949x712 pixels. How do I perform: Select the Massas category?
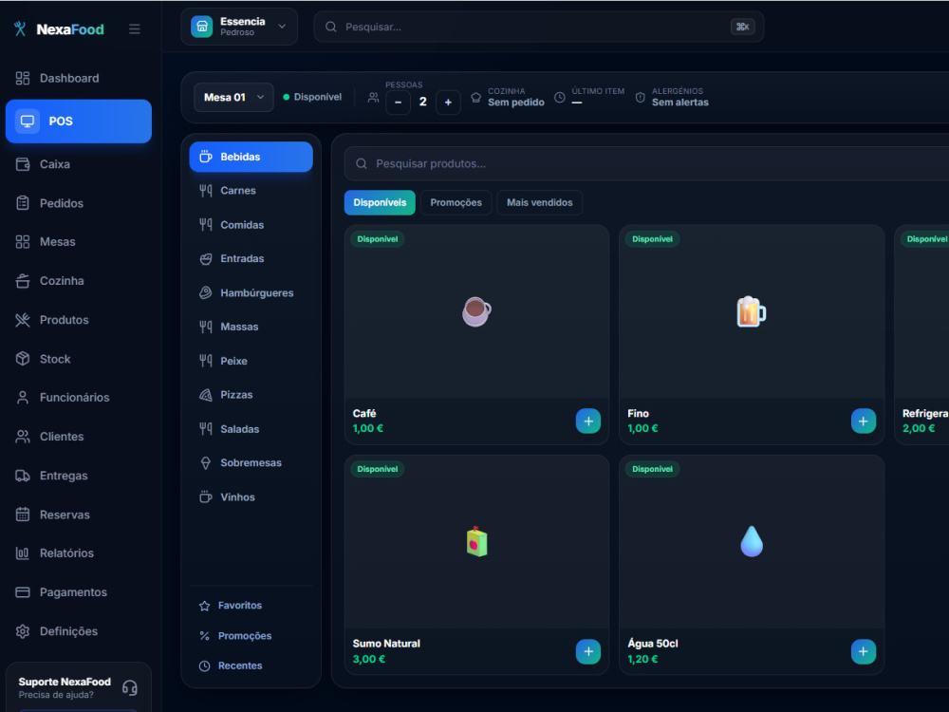coord(251,327)
